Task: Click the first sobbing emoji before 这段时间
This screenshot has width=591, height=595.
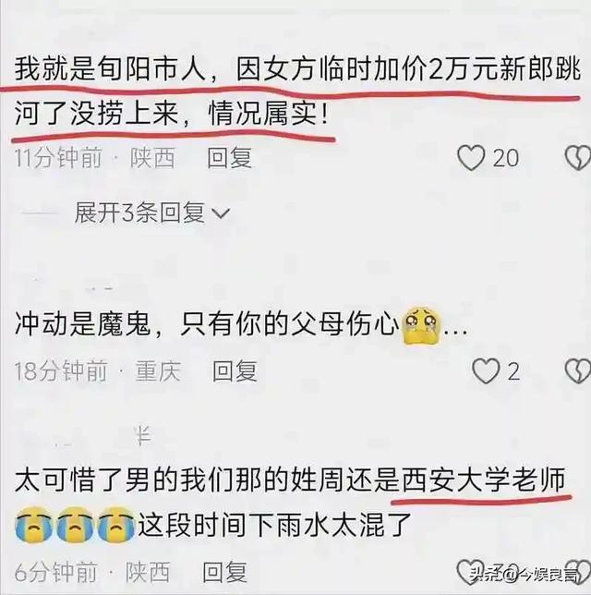Action: (34, 523)
